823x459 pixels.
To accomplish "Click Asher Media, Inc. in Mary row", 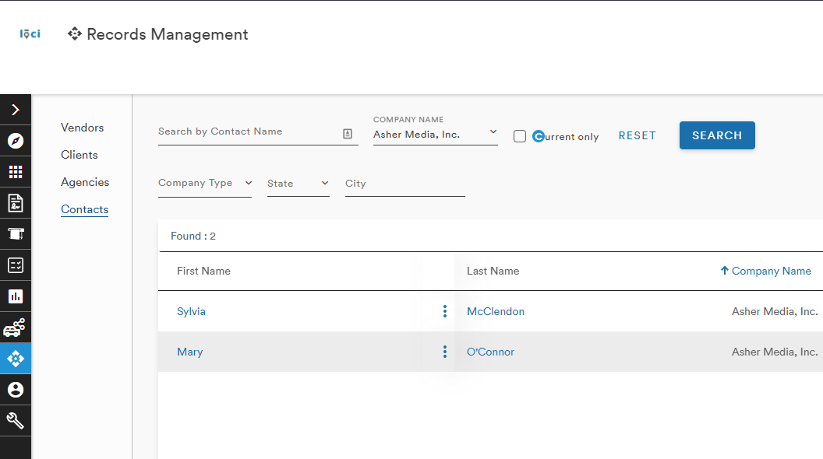I will point(775,352).
